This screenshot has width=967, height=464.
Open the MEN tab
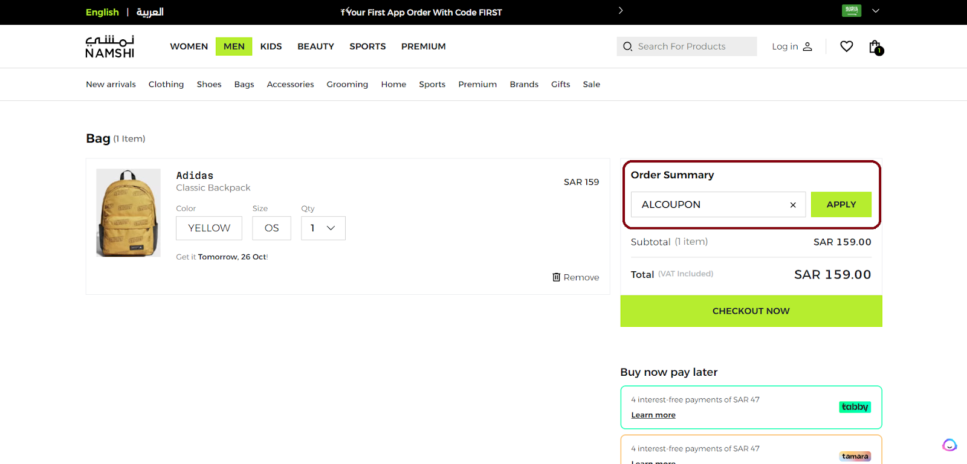(234, 47)
